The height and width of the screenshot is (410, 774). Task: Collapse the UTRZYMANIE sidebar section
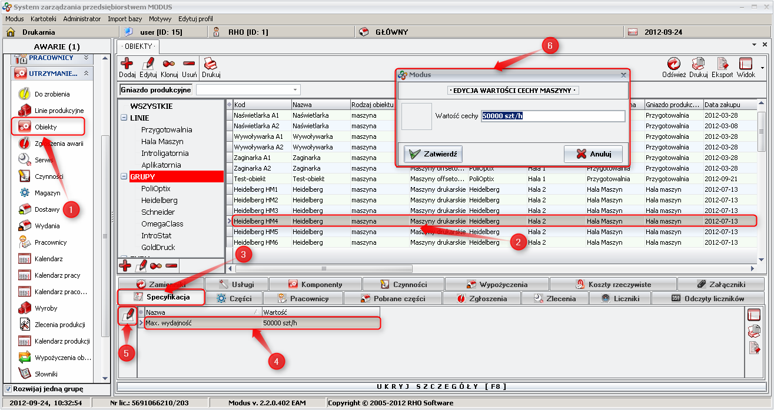[86, 74]
